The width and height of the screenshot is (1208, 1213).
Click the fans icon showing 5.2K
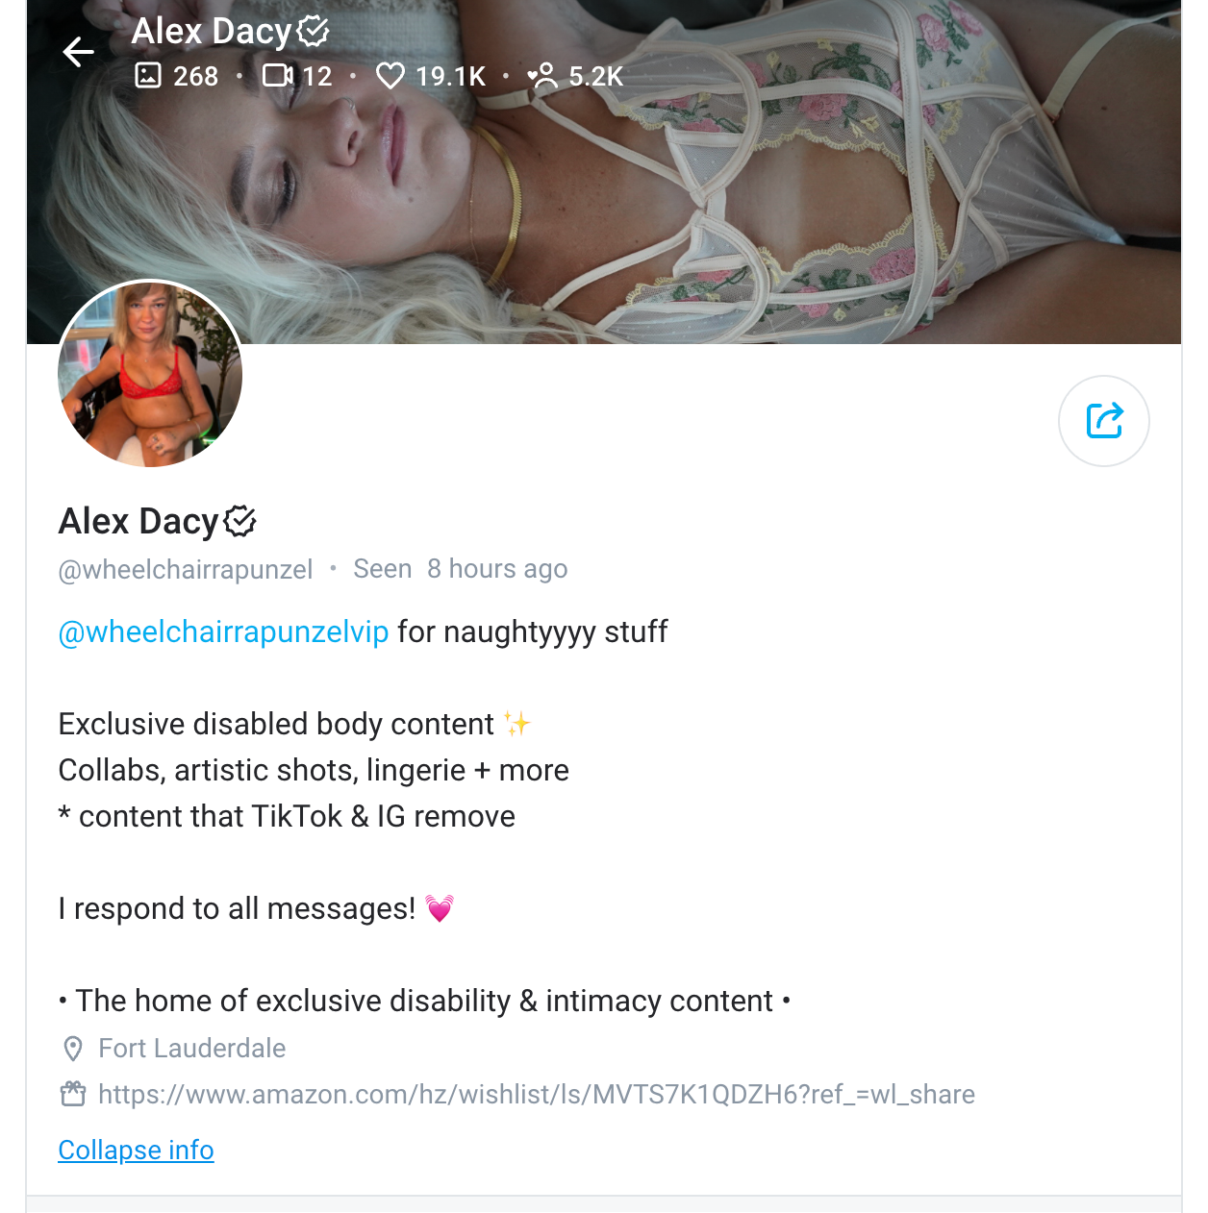542,75
